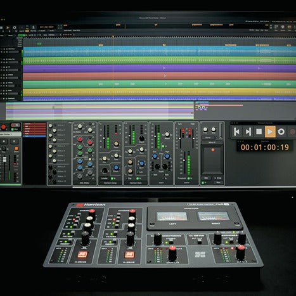296x296 pixels.
Task: Click the orange Show button on the strip
Action: pos(16,149)
